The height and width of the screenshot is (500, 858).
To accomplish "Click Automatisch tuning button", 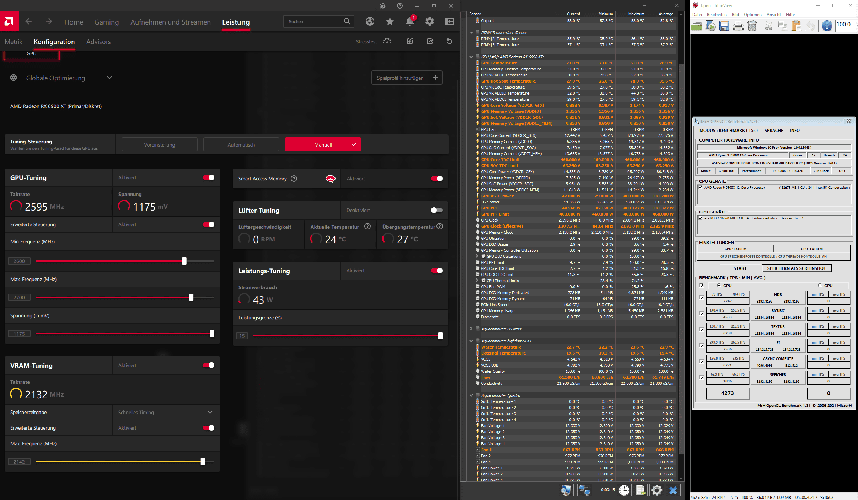I will (241, 145).
